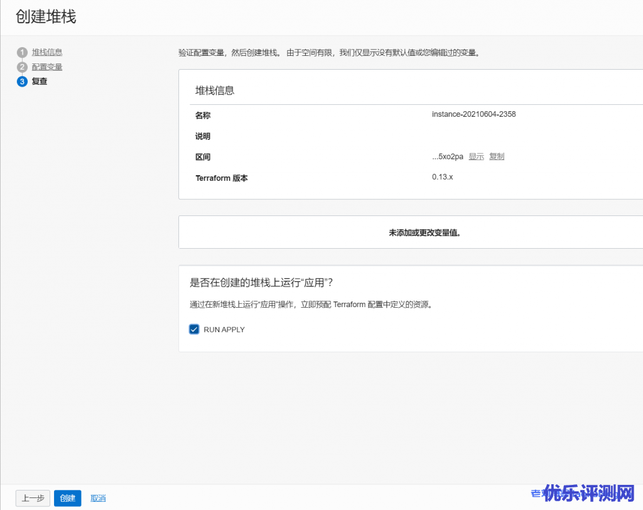Click the step 1 number circle
This screenshot has height=510, width=643.
click(x=22, y=52)
